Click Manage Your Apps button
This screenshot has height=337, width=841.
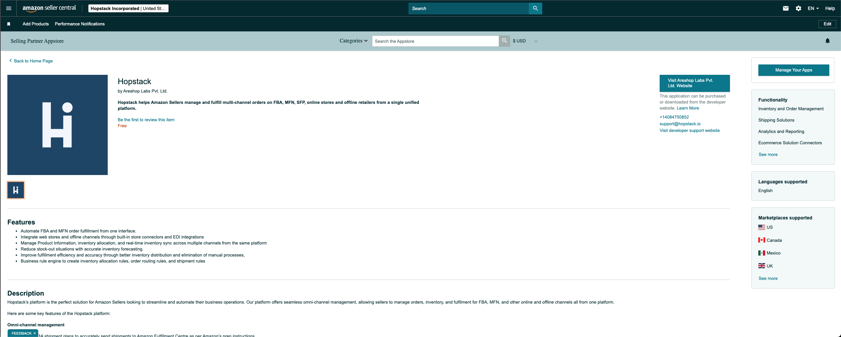pyautogui.click(x=793, y=70)
